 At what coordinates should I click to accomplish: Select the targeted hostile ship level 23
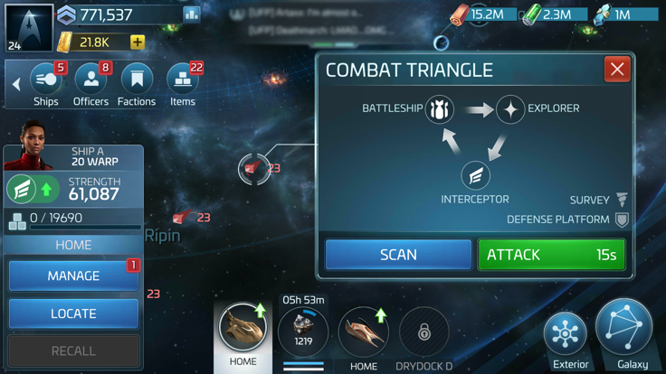click(x=253, y=169)
